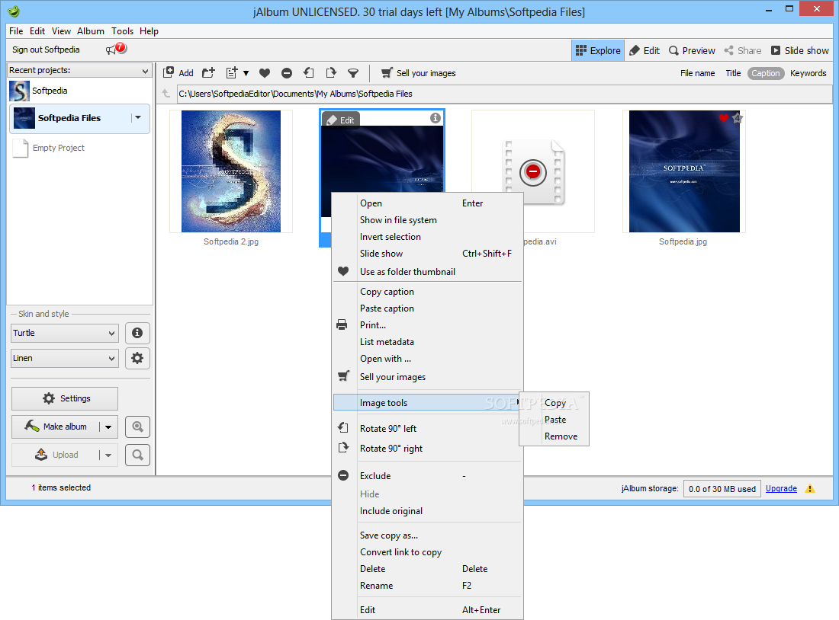Click the skin info icon button
This screenshot has width=839, height=620.
tap(137, 333)
